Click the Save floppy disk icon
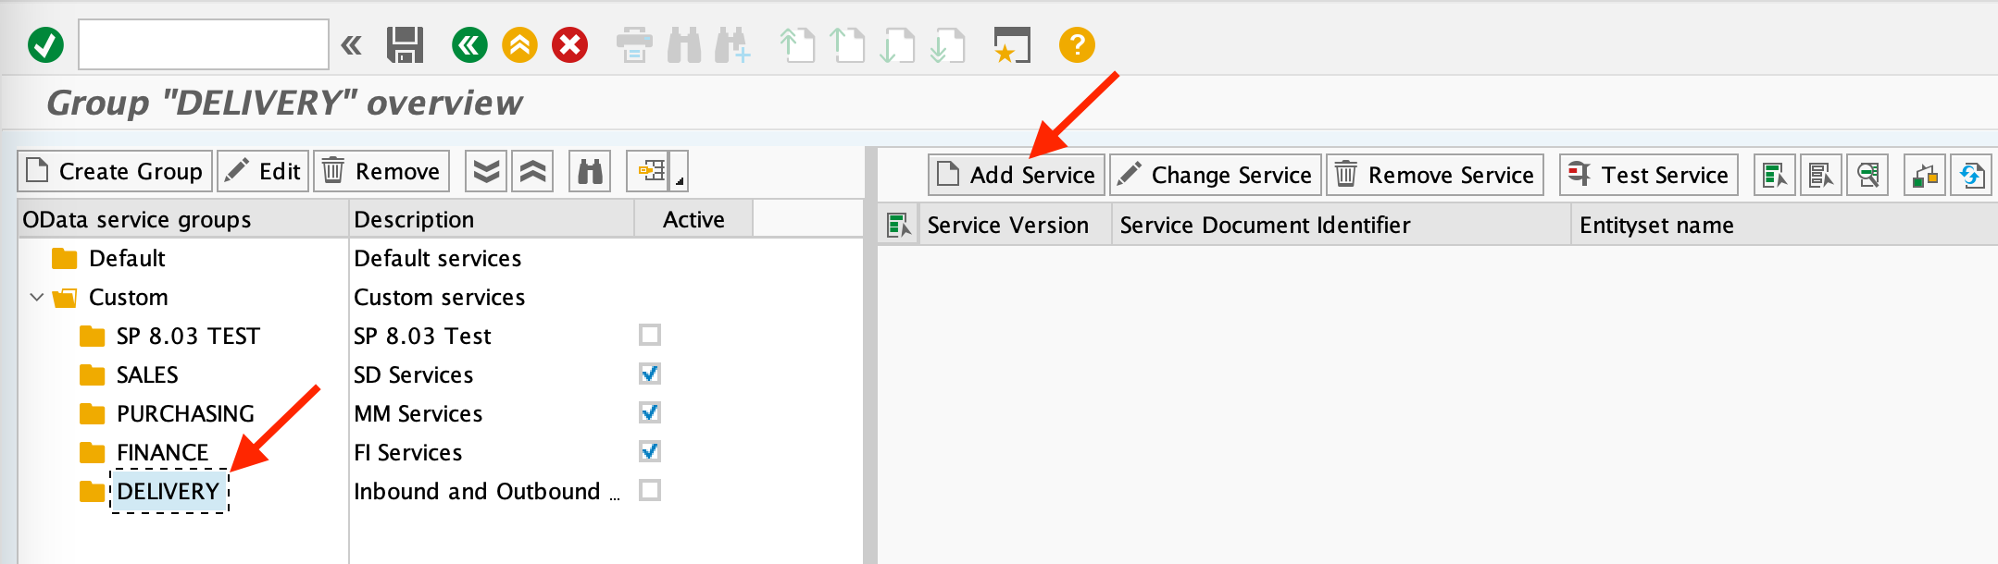Screen dimensions: 1998x564 (x=405, y=44)
